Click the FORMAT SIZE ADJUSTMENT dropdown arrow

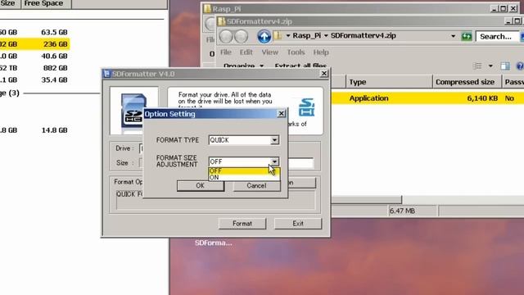click(274, 161)
